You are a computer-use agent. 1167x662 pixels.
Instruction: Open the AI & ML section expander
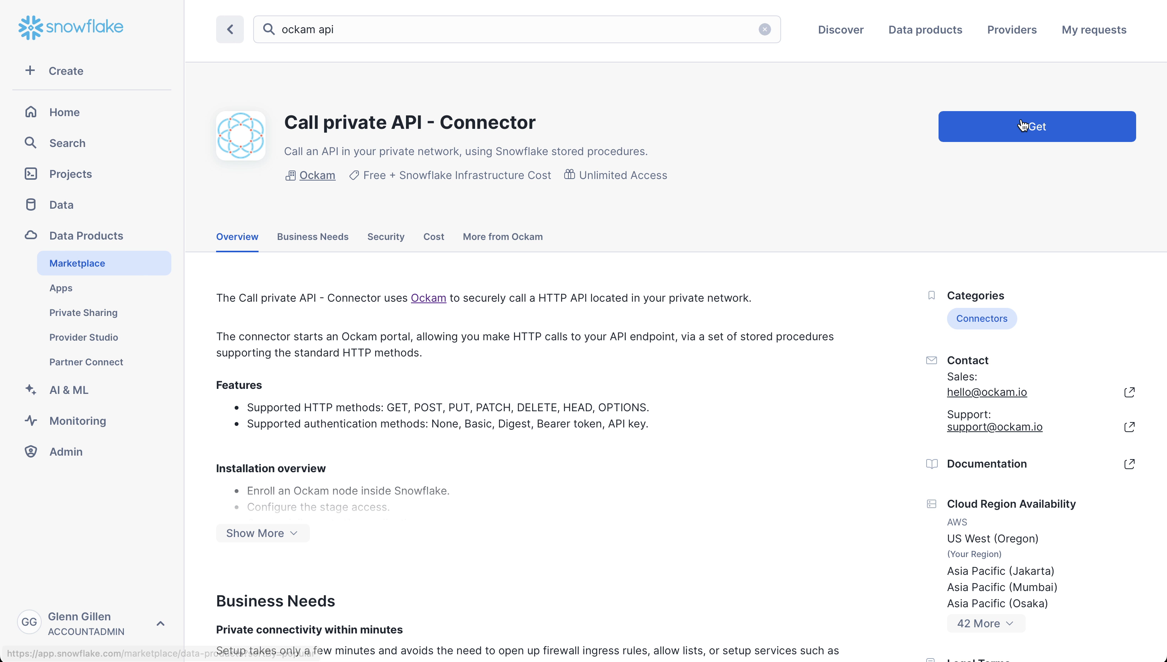68,390
